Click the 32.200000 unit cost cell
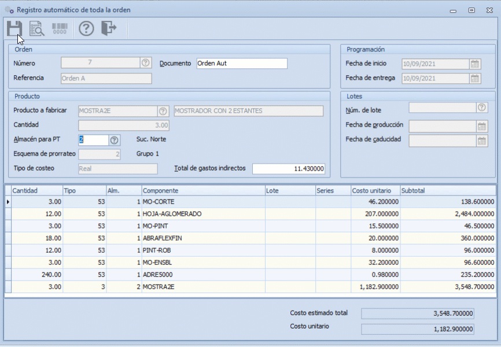The image size is (501, 347). click(x=376, y=263)
